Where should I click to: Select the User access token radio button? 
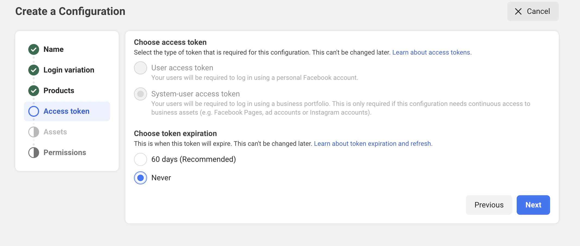[141, 68]
